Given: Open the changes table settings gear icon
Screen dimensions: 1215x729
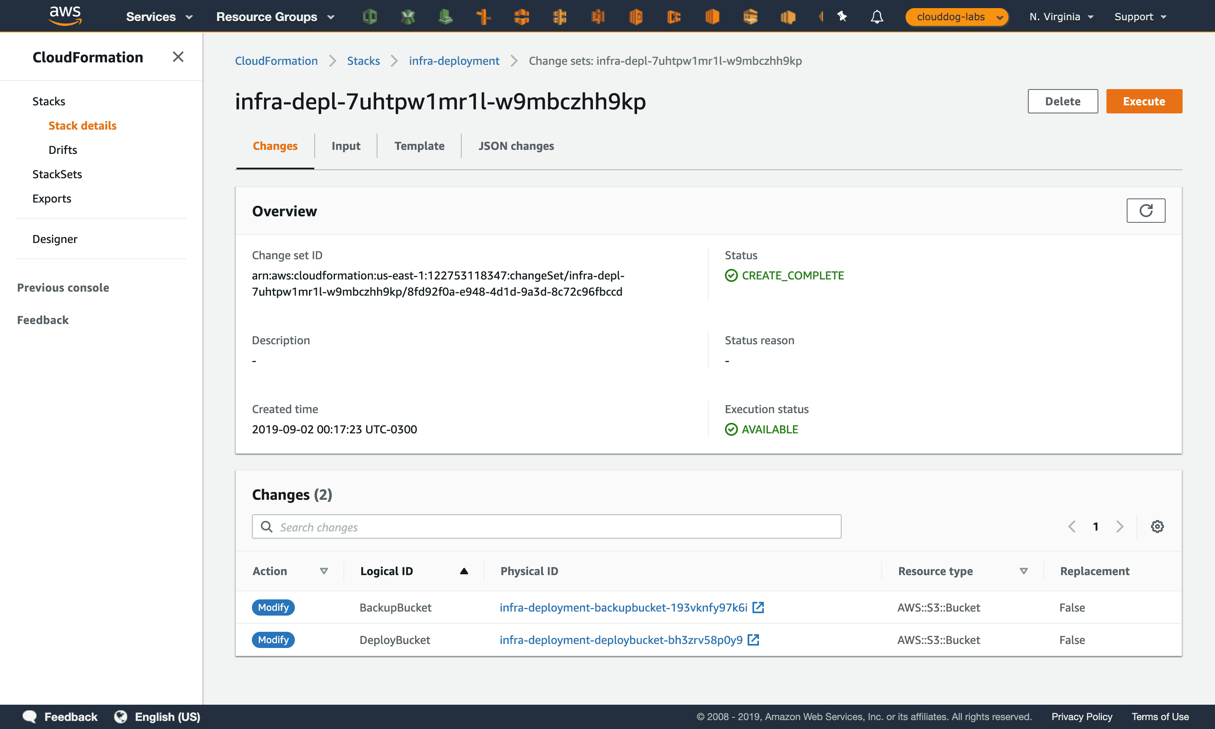Looking at the screenshot, I should tap(1157, 526).
